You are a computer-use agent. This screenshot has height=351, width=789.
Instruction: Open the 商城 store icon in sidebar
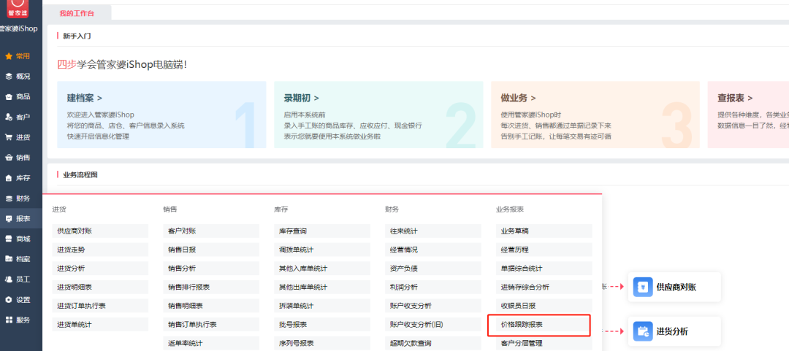(9, 239)
